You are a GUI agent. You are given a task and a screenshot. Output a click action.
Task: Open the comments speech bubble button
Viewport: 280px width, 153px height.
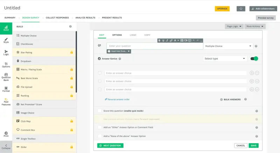241,9
